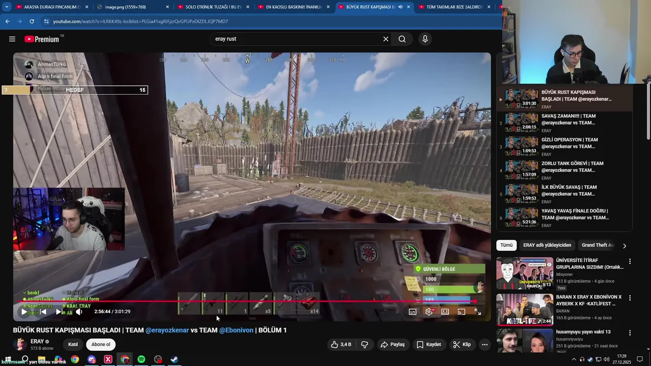
Task: Open Steam from the taskbar
Action: point(174,359)
